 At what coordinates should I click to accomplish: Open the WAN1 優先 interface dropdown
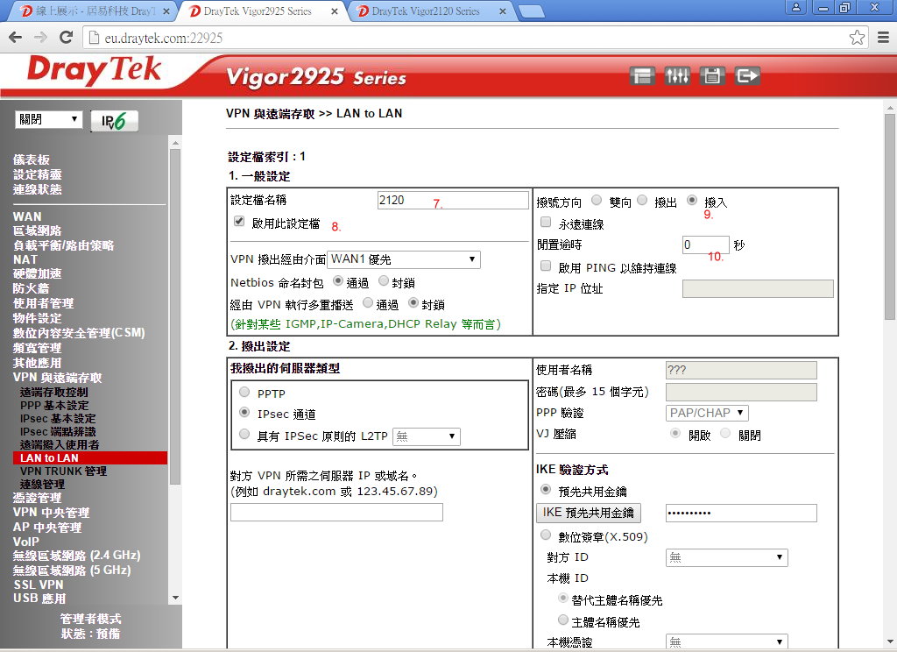[x=403, y=259]
